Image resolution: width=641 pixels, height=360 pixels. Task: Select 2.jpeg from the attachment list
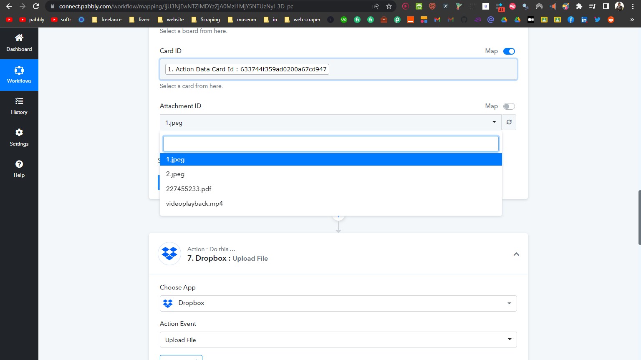[x=175, y=174]
